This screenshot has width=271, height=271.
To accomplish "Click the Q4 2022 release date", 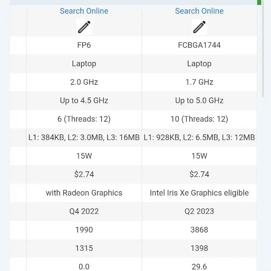I will [84, 211].
